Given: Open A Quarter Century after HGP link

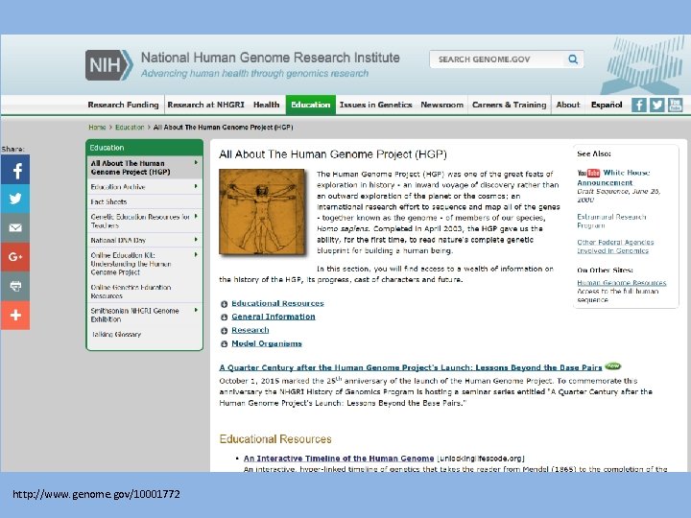Looking at the screenshot, I should click(x=411, y=367).
